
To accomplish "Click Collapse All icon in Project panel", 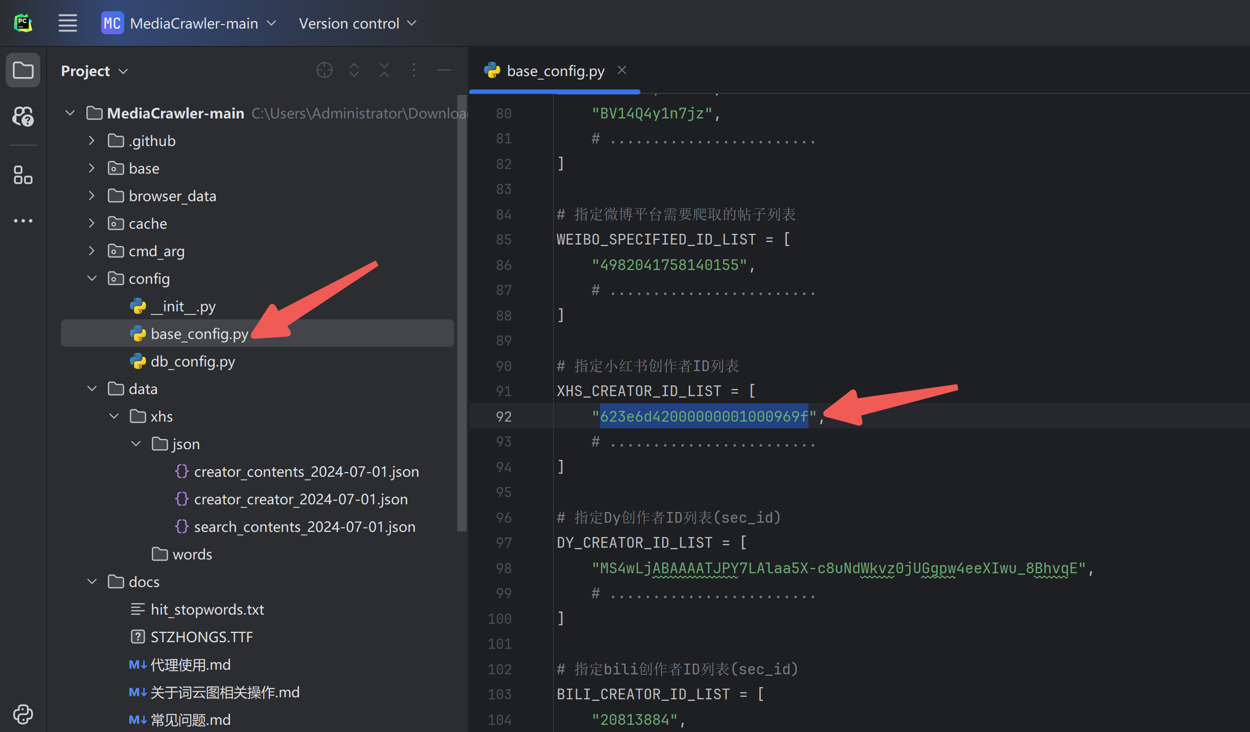I will (384, 70).
